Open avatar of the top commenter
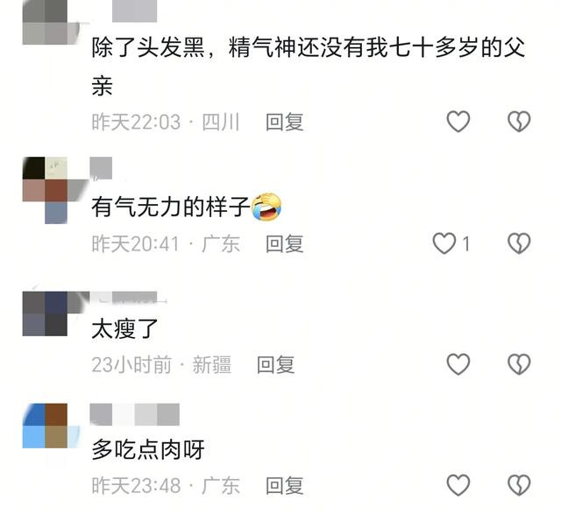Screen dimensions: 561x514 point(50,22)
